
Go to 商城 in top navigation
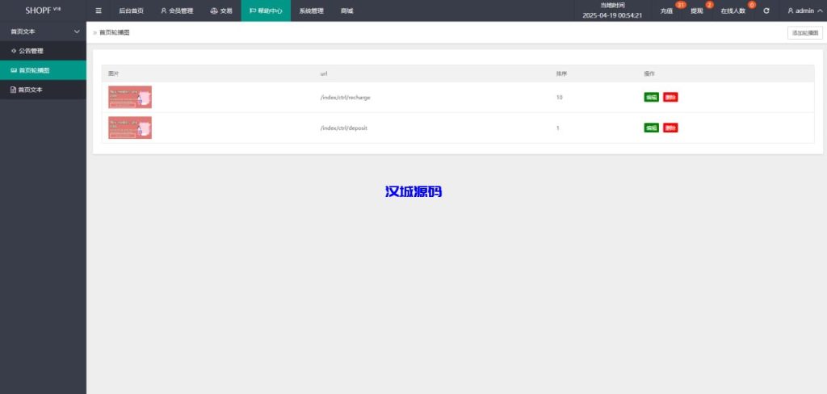(x=347, y=11)
